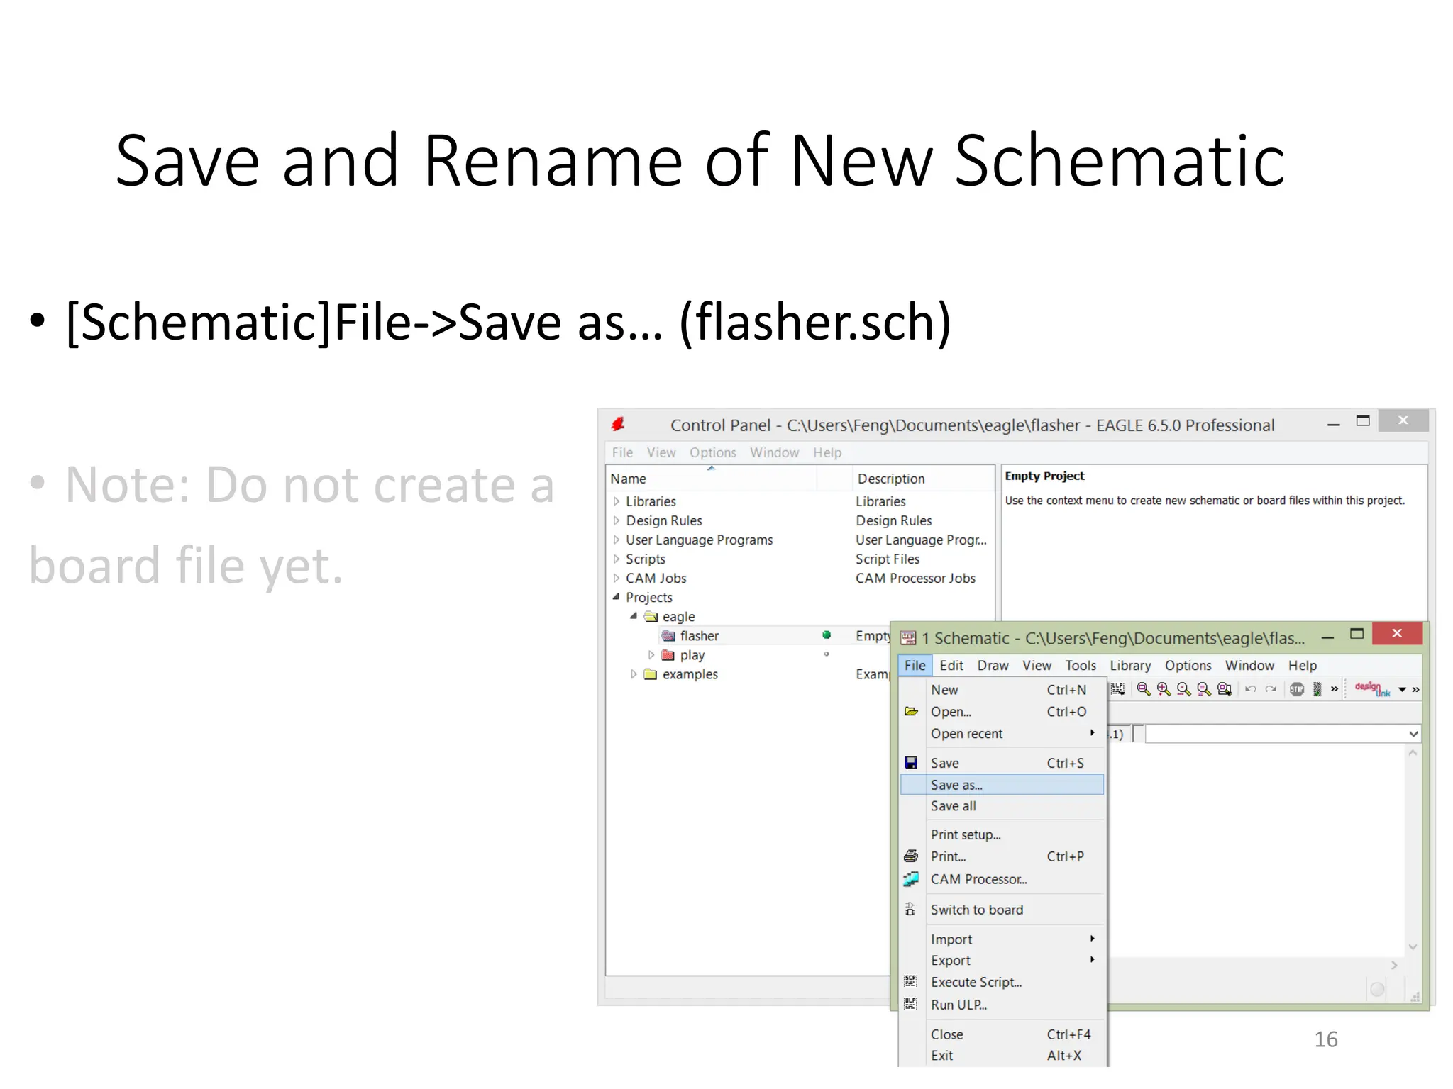The width and height of the screenshot is (1453, 1089).
Task: Click the schematic window title bar icon
Action: 908,637
